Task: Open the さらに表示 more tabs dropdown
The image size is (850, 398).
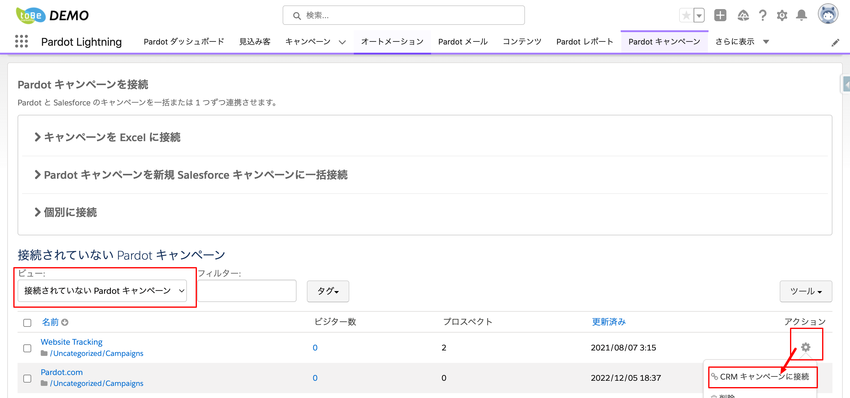Action: click(x=742, y=41)
